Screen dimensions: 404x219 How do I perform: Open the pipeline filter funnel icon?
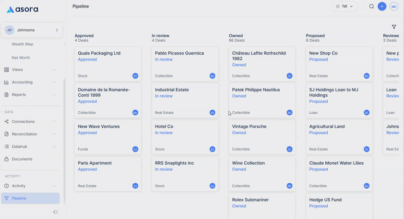(394, 27)
